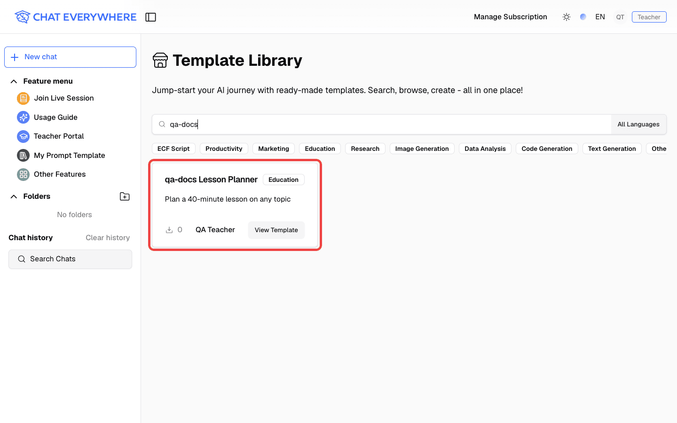Filter templates by ECF Script
Screen dimensions: 677x423
[x=173, y=149]
